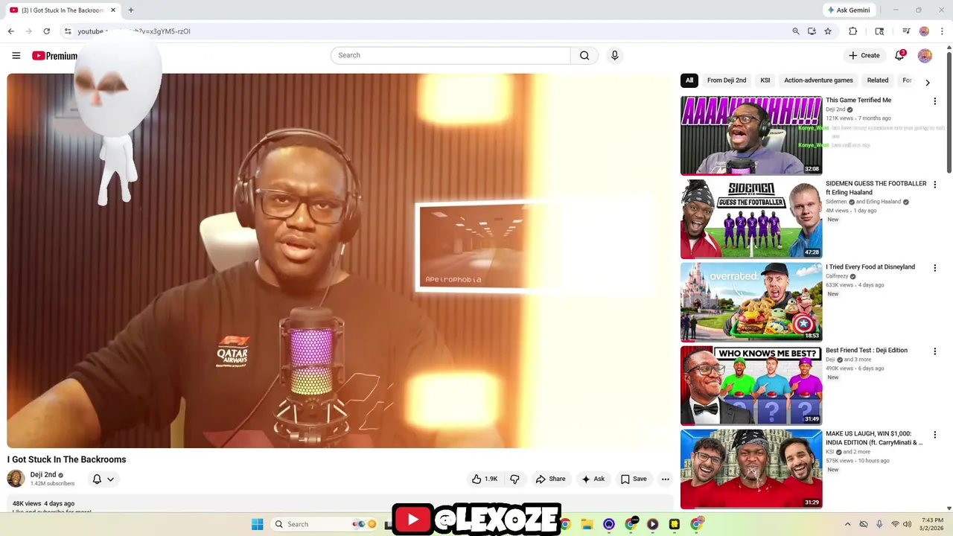Screen dimensions: 953x536
Task: Click the main video player
Action: 340,261
